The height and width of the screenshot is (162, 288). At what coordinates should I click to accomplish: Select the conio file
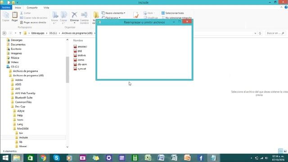[x=81, y=60]
